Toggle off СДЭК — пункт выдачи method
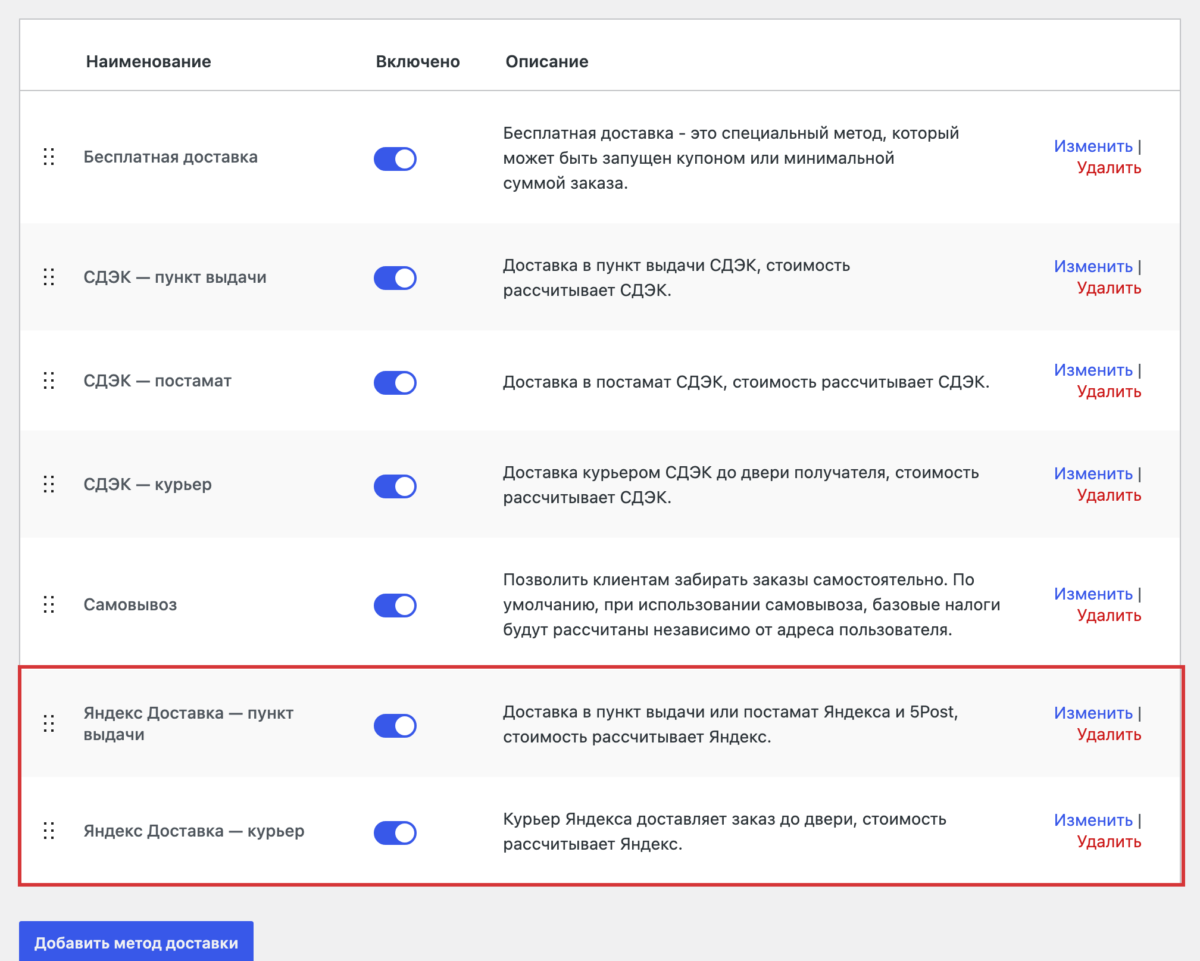Image resolution: width=1200 pixels, height=961 pixels. click(x=395, y=278)
